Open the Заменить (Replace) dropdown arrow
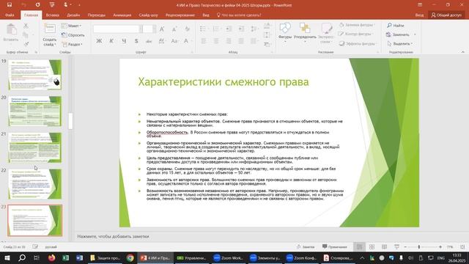The width and height of the screenshot is (469, 264). point(415,34)
